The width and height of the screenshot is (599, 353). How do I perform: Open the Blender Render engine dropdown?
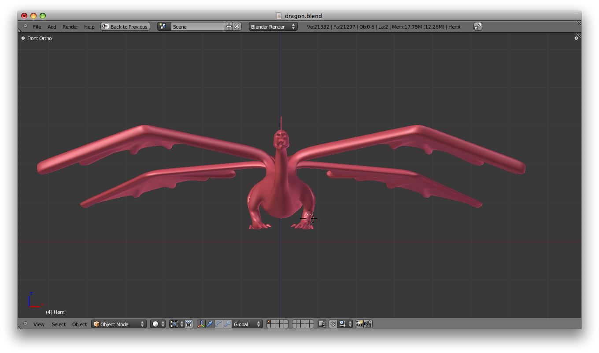point(272,26)
